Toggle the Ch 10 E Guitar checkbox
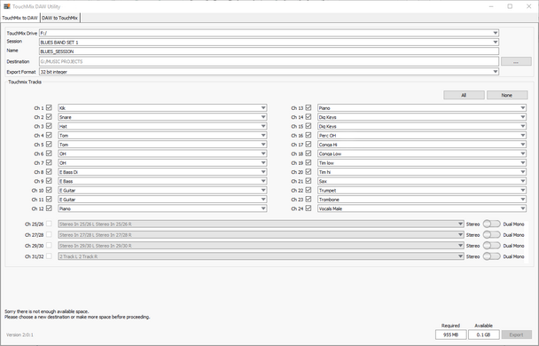The height and width of the screenshot is (346, 539). pyautogui.click(x=49, y=190)
